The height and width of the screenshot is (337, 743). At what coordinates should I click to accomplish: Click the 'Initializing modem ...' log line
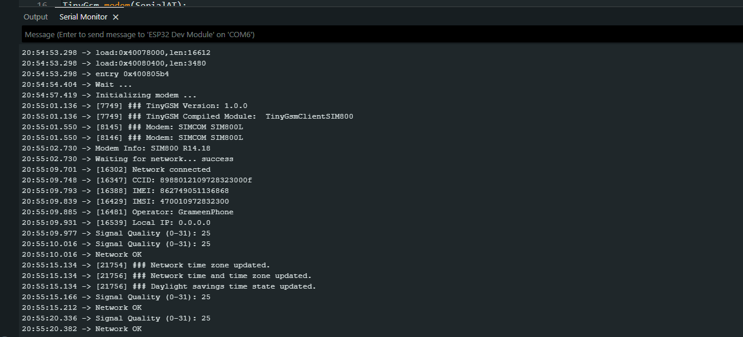tap(146, 95)
